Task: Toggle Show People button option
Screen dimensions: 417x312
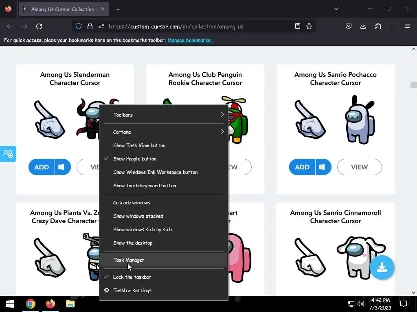Action: (164, 159)
